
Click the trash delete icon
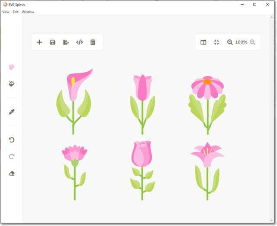point(93,42)
